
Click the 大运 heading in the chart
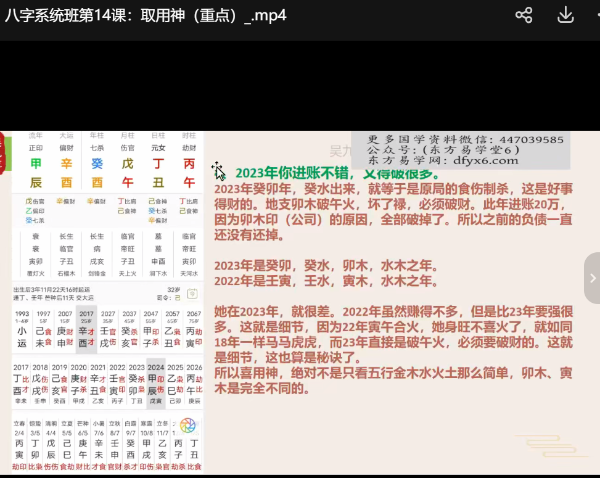click(x=67, y=136)
